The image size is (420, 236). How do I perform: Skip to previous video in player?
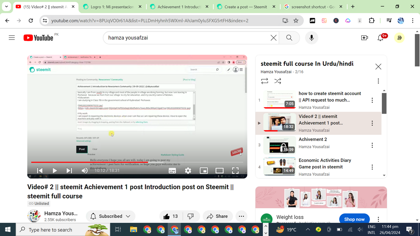(x=40, y=170)
